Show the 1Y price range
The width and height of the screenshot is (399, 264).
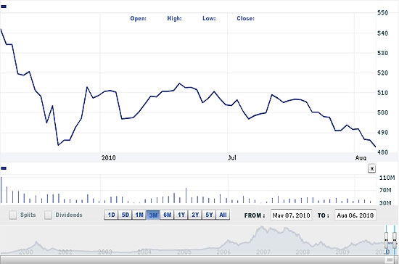coord(181,215)
